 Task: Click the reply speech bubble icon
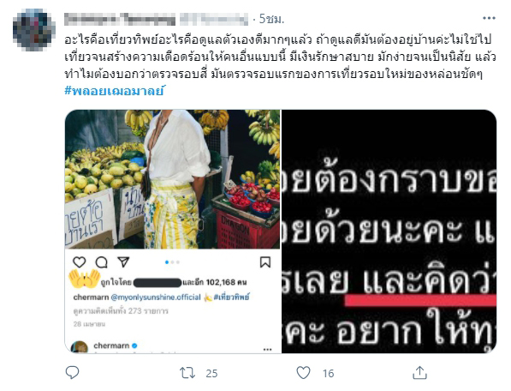73,372
